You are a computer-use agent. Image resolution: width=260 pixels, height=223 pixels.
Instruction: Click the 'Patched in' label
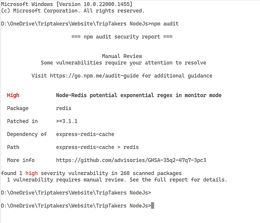(x=22, y=121)
